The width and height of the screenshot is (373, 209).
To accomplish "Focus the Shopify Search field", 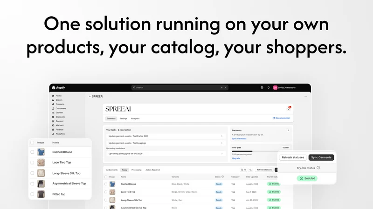I will (180, 88).
